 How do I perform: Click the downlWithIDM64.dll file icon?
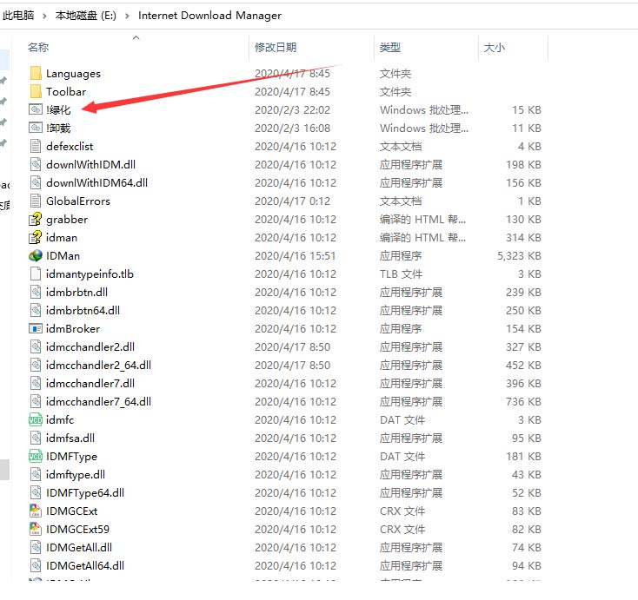pyautogui.click(x=36, y=182)
